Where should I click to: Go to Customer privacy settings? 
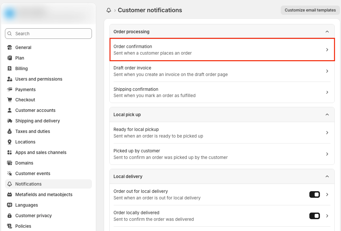click(x=48, y=216)
